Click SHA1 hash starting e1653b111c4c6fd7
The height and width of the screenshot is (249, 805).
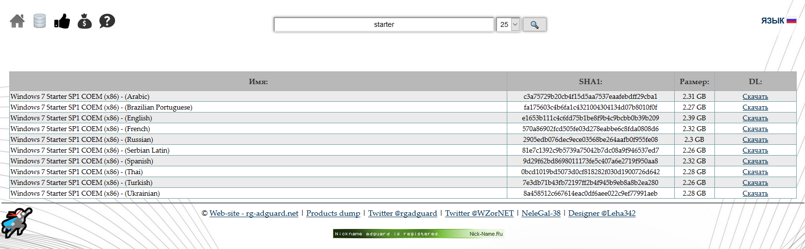pos(591,118)
